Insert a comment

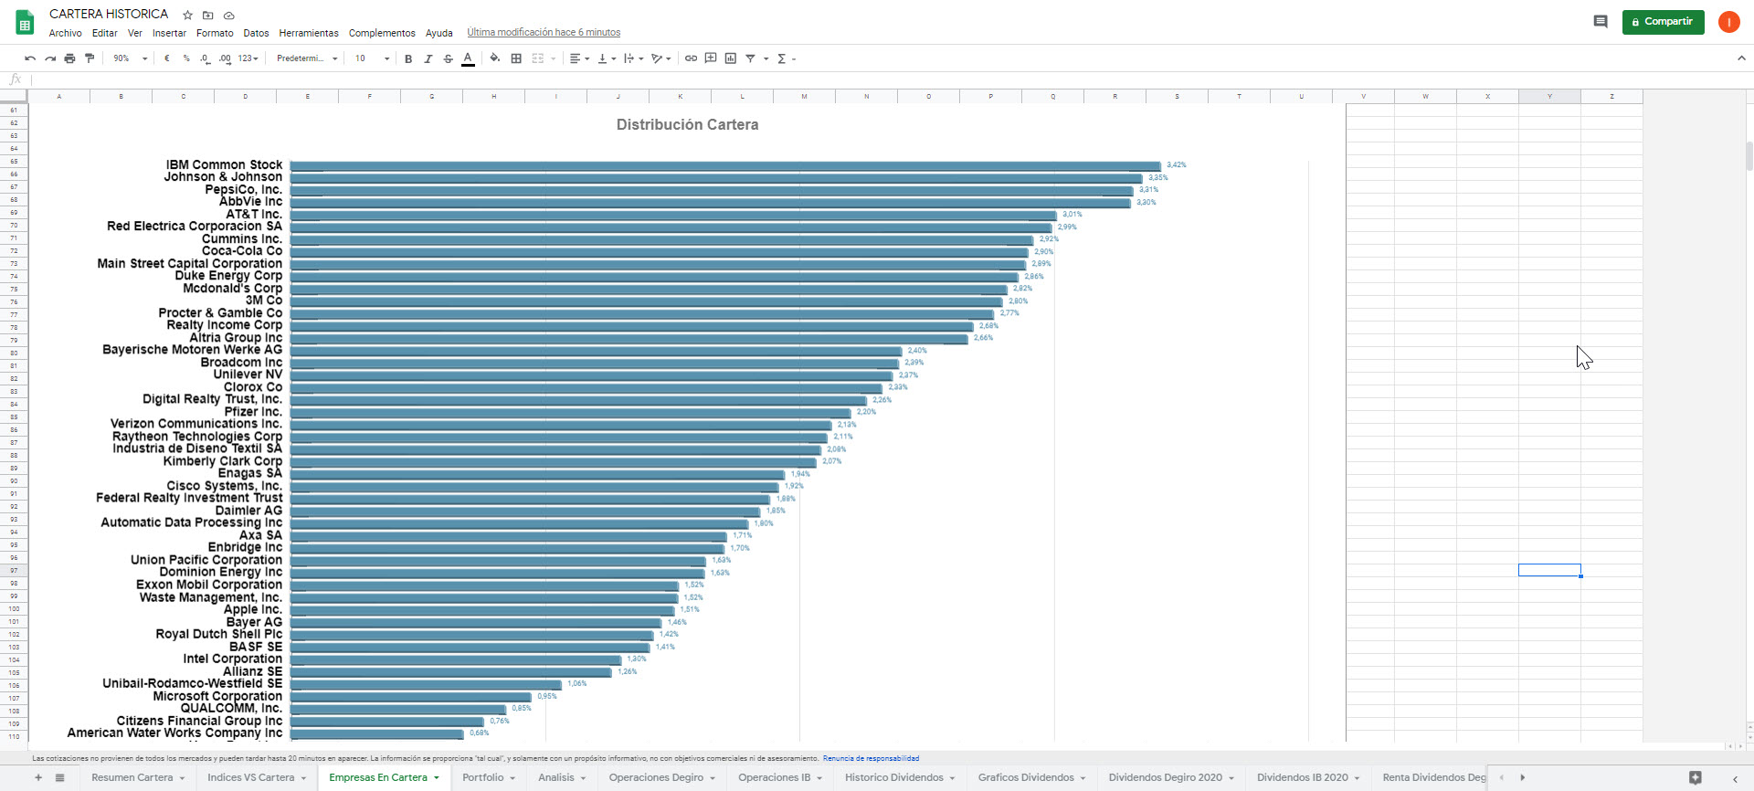(711, 58)
